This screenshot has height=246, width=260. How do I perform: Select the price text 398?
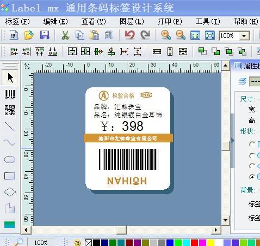click(x=133, y=126)
